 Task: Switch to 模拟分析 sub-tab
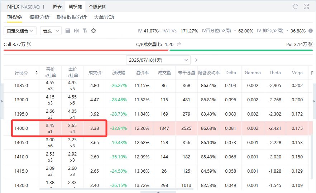[39, 17]
